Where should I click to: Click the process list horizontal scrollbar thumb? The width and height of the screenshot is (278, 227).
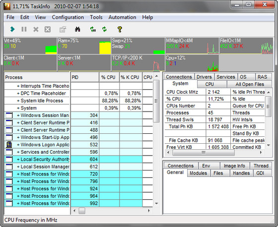click(82, 211)
